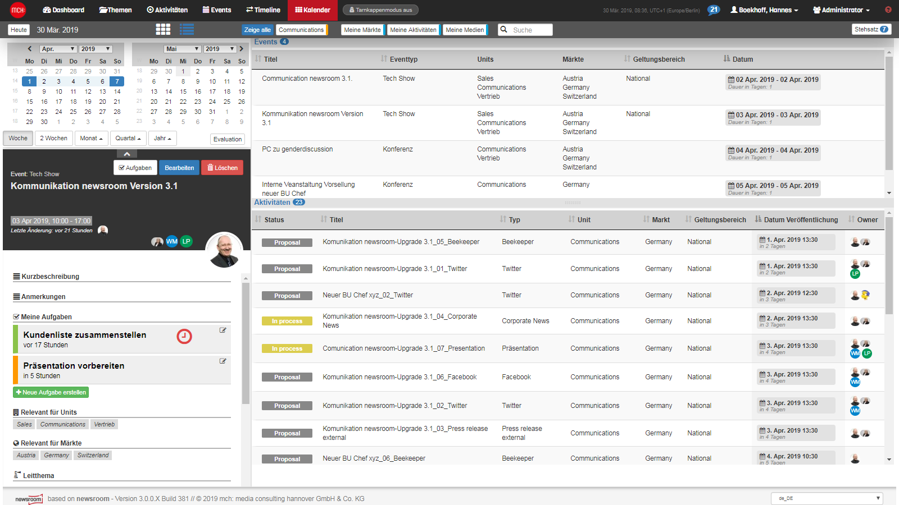Click the search magnifier icon
The width and height of the screenshot is (899, 505).
(504, 29)
